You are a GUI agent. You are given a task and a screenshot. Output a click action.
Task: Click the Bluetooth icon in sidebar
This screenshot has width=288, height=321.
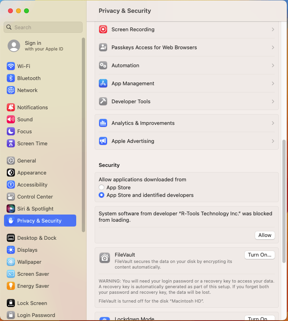(11, 78)
